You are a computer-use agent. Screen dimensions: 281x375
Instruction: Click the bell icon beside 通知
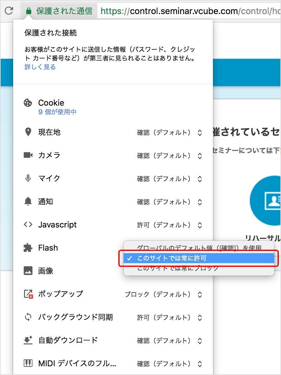coord(28,202)
